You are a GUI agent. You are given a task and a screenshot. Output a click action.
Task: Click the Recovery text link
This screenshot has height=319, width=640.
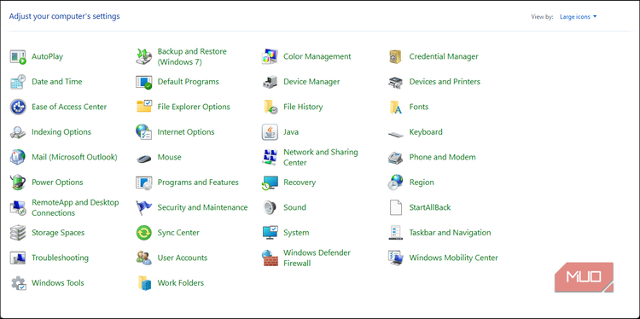click(300, 183)
